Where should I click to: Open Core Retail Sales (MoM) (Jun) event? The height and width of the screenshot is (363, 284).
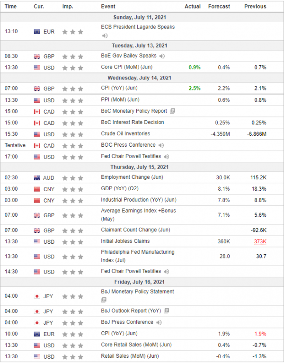(x=136, y=345)
